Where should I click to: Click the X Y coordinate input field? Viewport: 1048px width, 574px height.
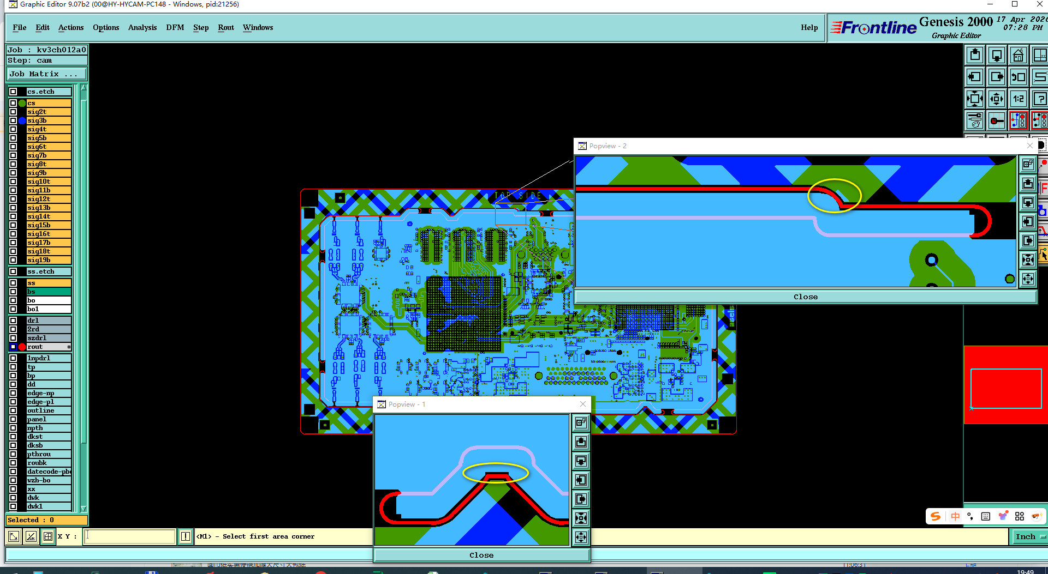coord(130,536)
